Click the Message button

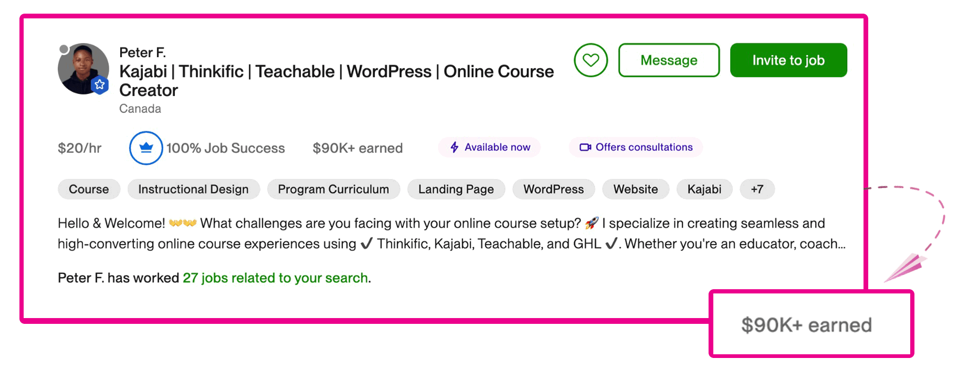669,60
